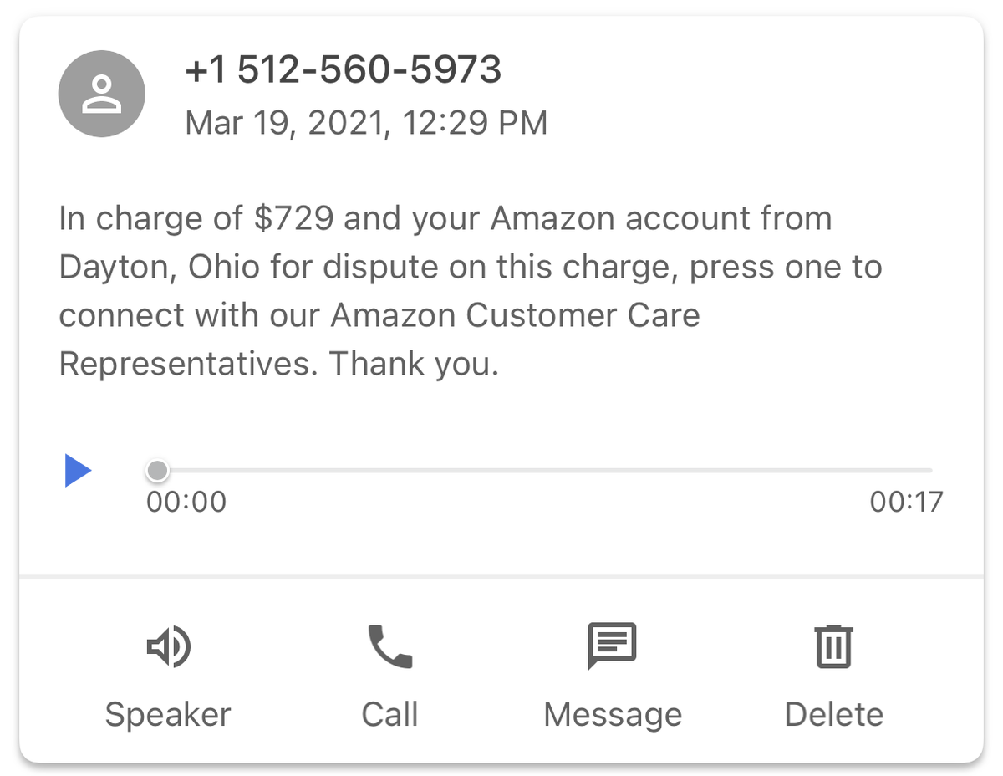Click "Amazon Customer Care" in transcript

[x=515, y=316]
